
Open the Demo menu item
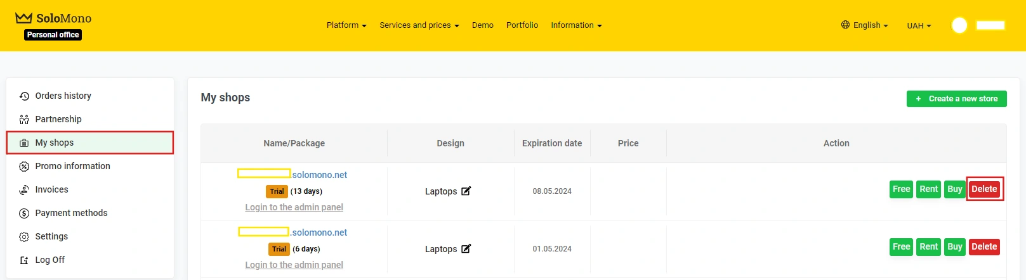point(483,25)
